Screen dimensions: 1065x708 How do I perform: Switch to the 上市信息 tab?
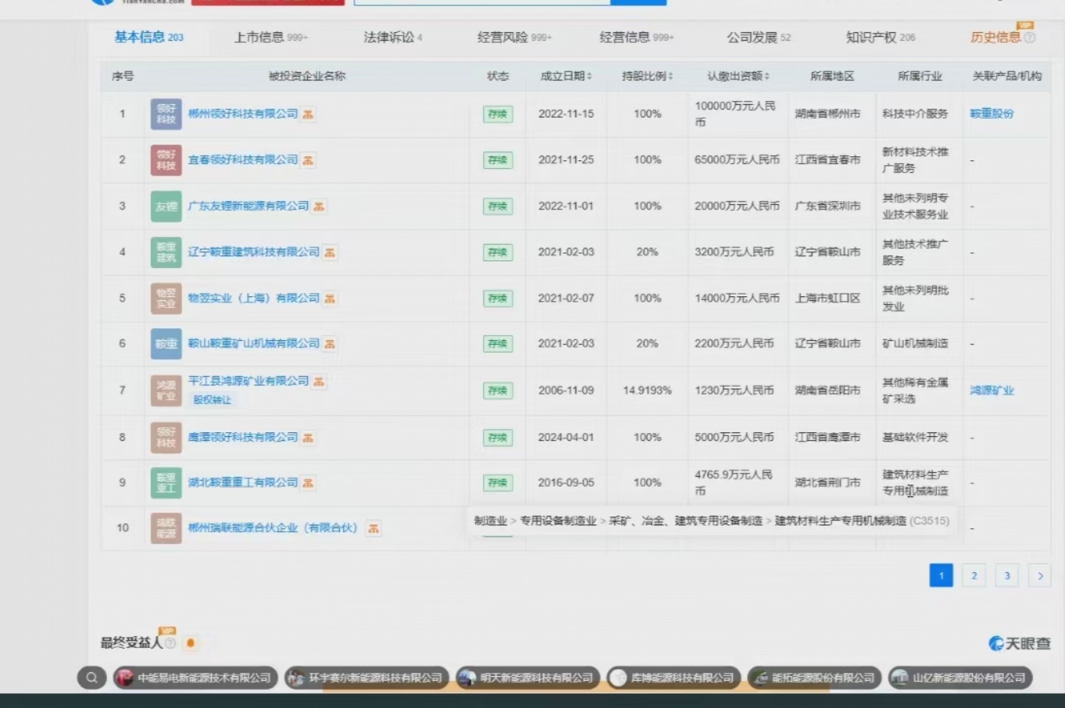(271, 37)
